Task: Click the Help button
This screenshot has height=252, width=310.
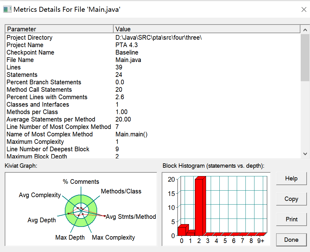Action: point(291,179)
